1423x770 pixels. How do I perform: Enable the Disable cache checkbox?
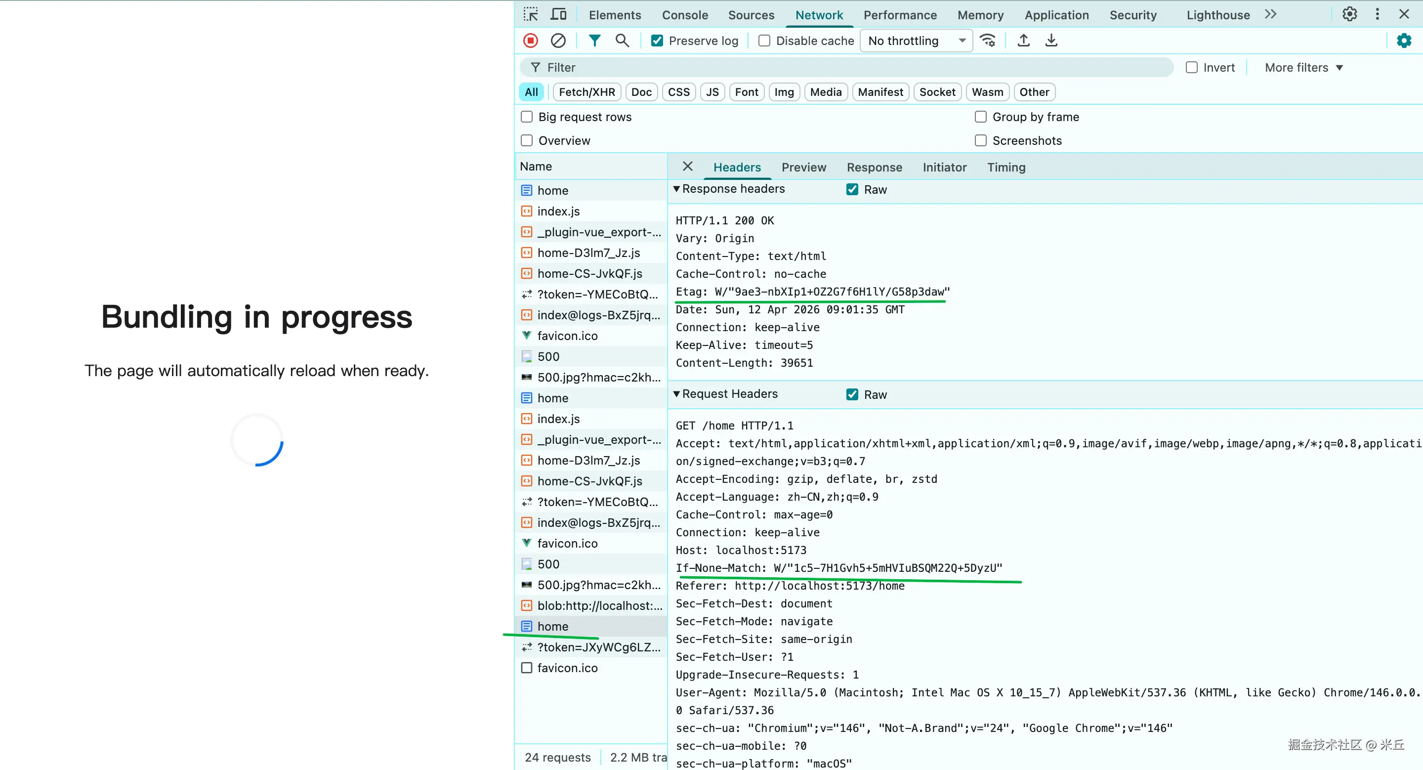764,41
